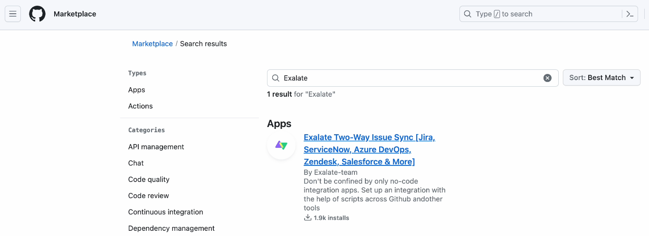Choose the Code review category
This screenshot has height=236, width=649.
[149, 196]
